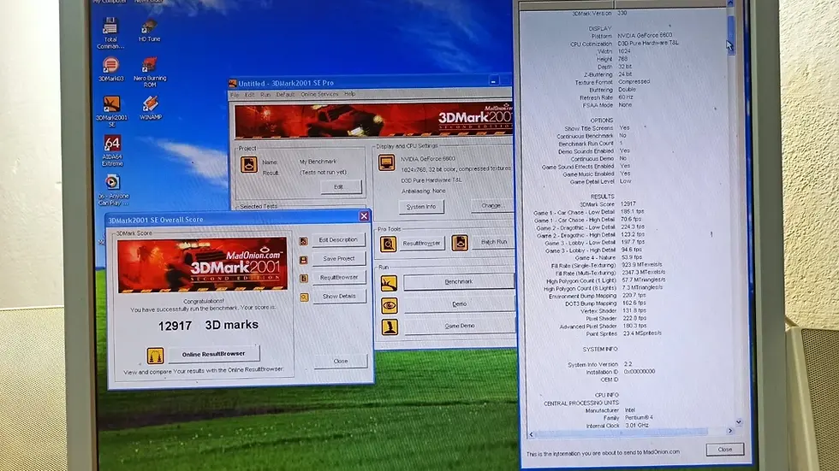
Task: Open the File menu in 3DMark2001
Action: [x=235, y=95]
